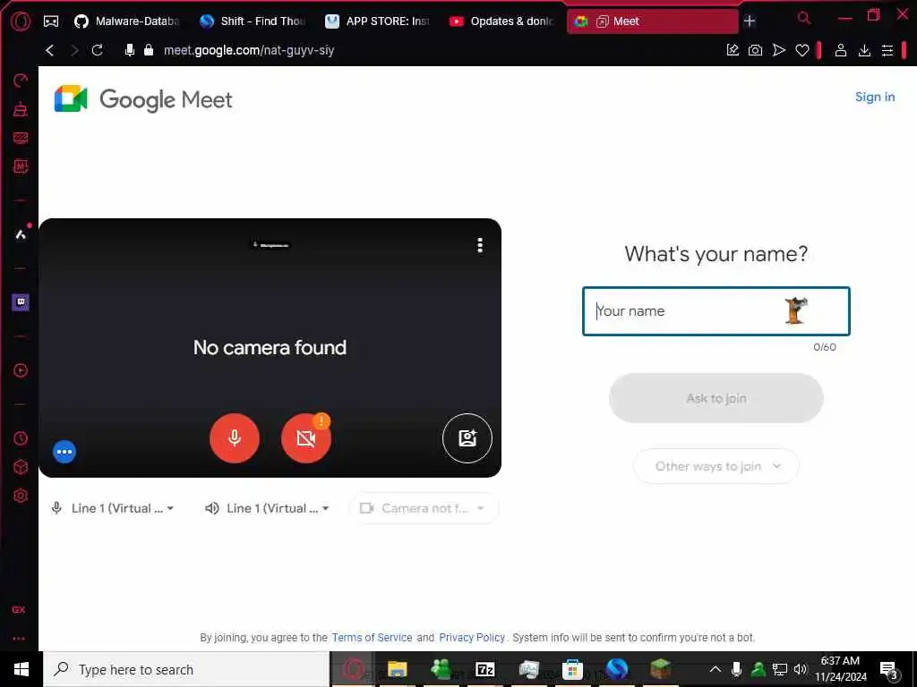This screenshot has width=917, height=687.
Task: Click the Sign in link
Action: [x=875, y=97]
